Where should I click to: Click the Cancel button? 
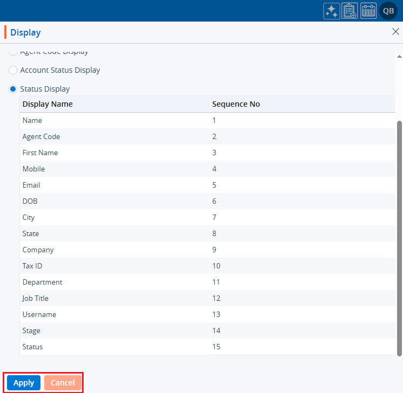63,383
